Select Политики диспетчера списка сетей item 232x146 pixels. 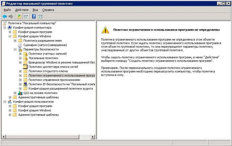coord(53,67)
